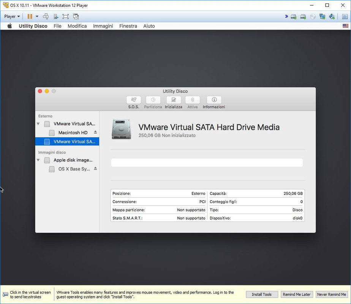Click the 'Tipo:' Disco row

tap(256, 210)
